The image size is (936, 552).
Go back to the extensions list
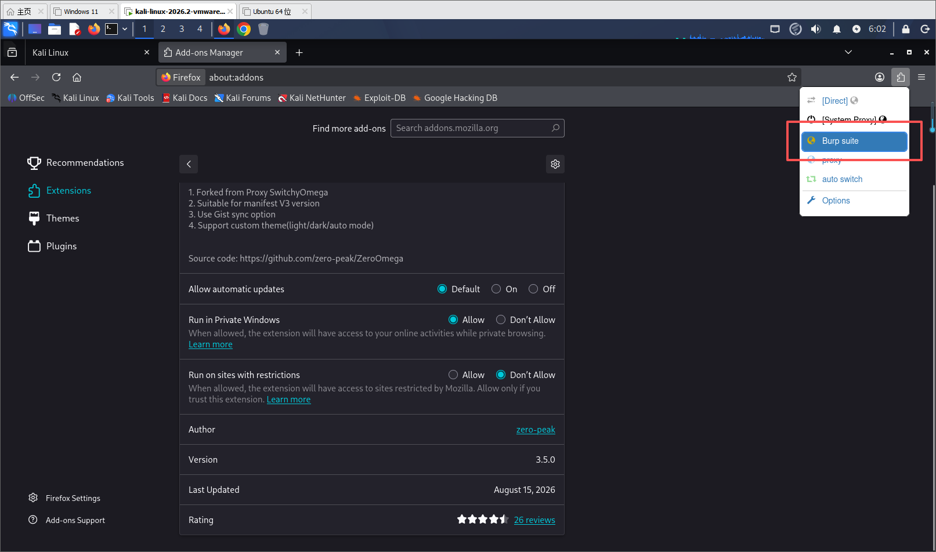189,164
